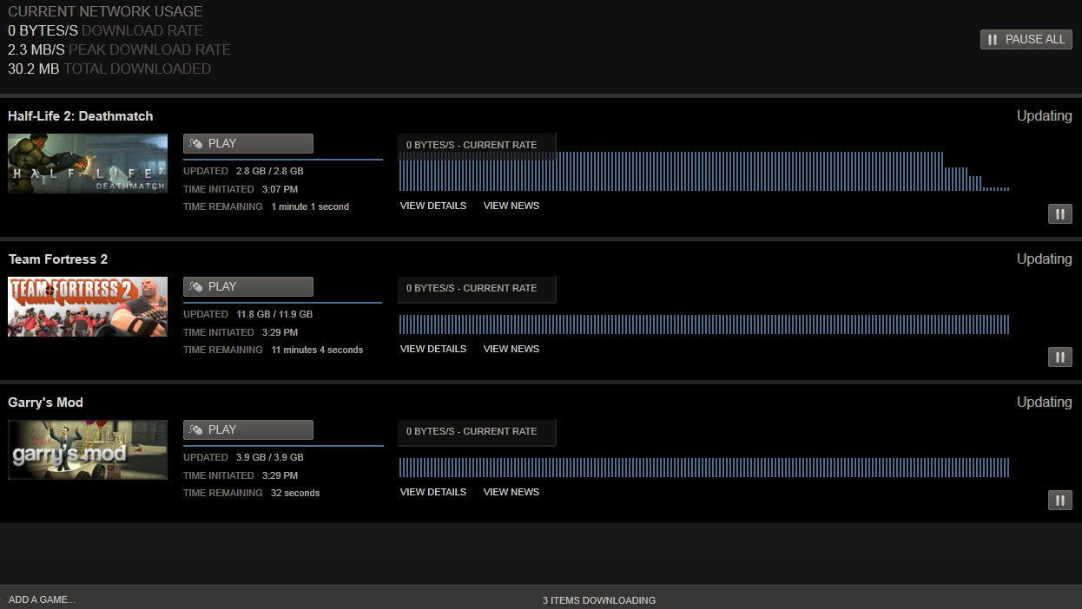Select the Garry's Mod title
1082x609 pixels.
click(46, 403)
